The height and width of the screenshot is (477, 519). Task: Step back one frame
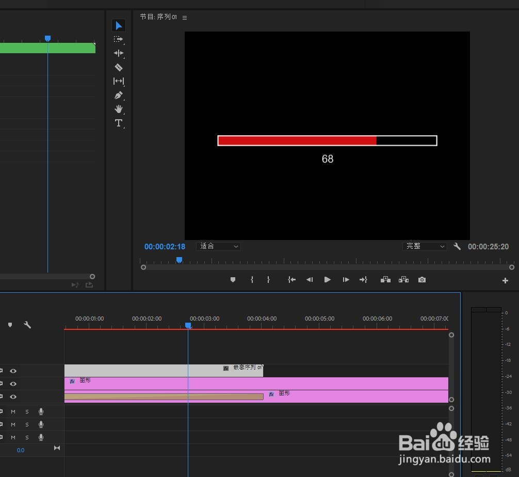[x=310, y=280]
